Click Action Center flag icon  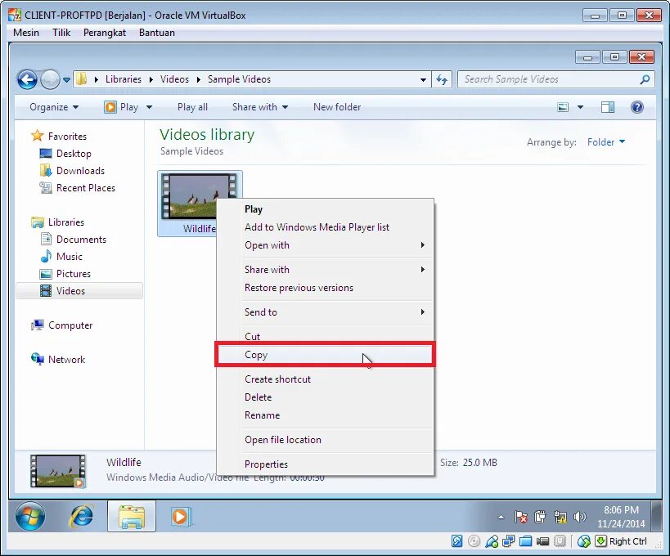(520, 517)
